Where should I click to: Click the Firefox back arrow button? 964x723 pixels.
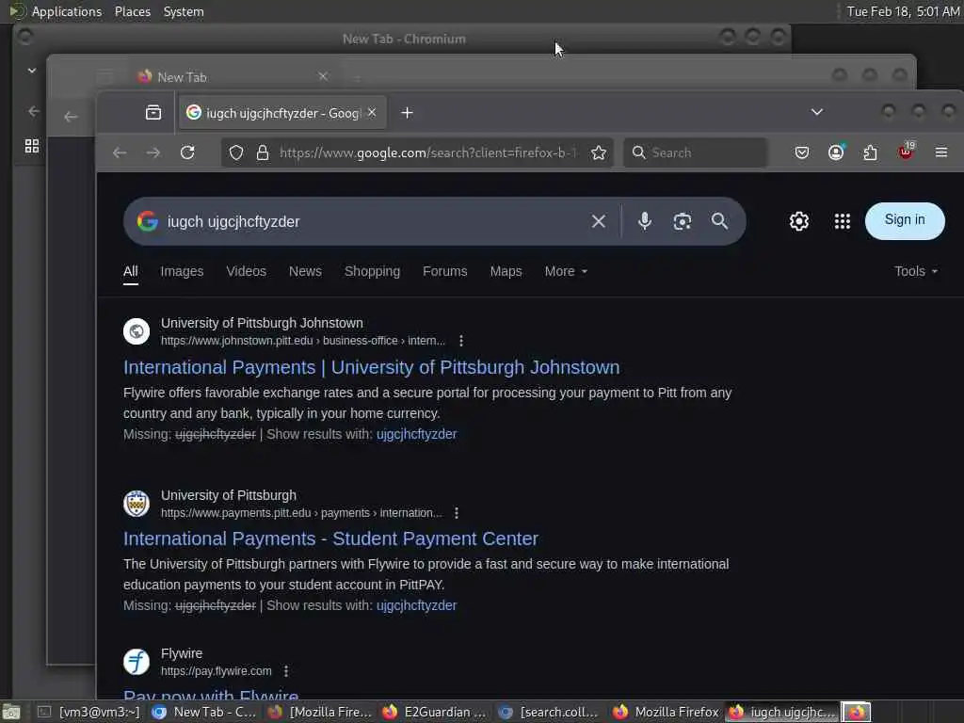[120, 153]
